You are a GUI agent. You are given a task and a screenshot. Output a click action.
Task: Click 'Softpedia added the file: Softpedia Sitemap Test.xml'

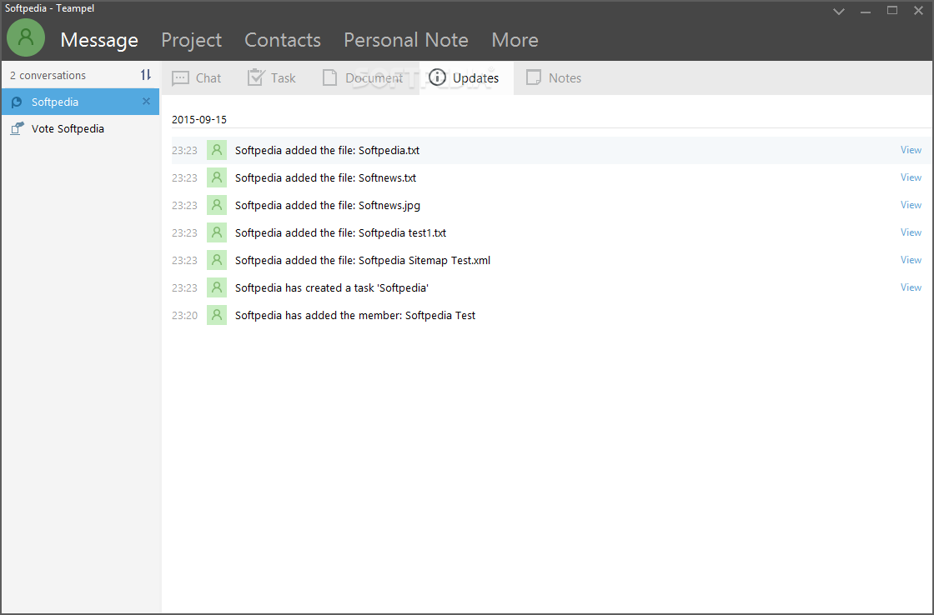(x=363, y=260)
